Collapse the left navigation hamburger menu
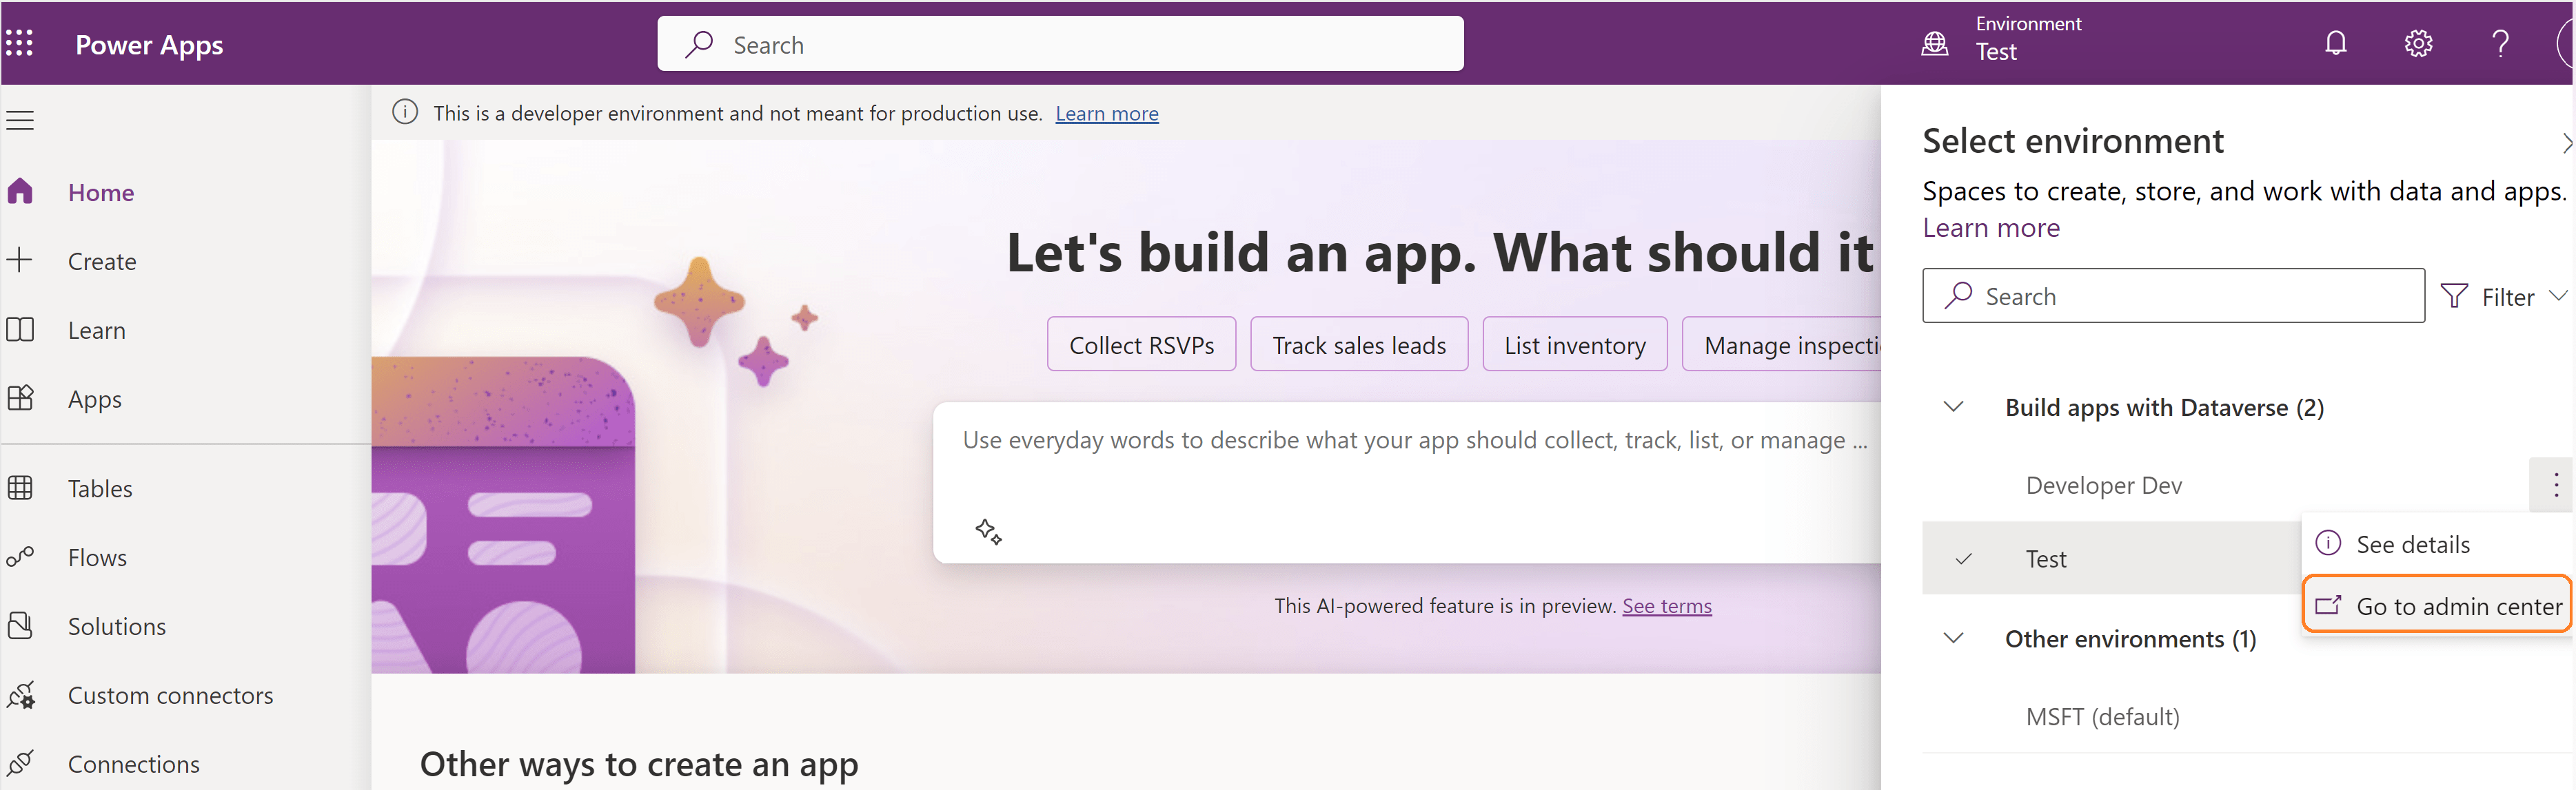Viewport: 2576px width, 790px height. point(20,121)
